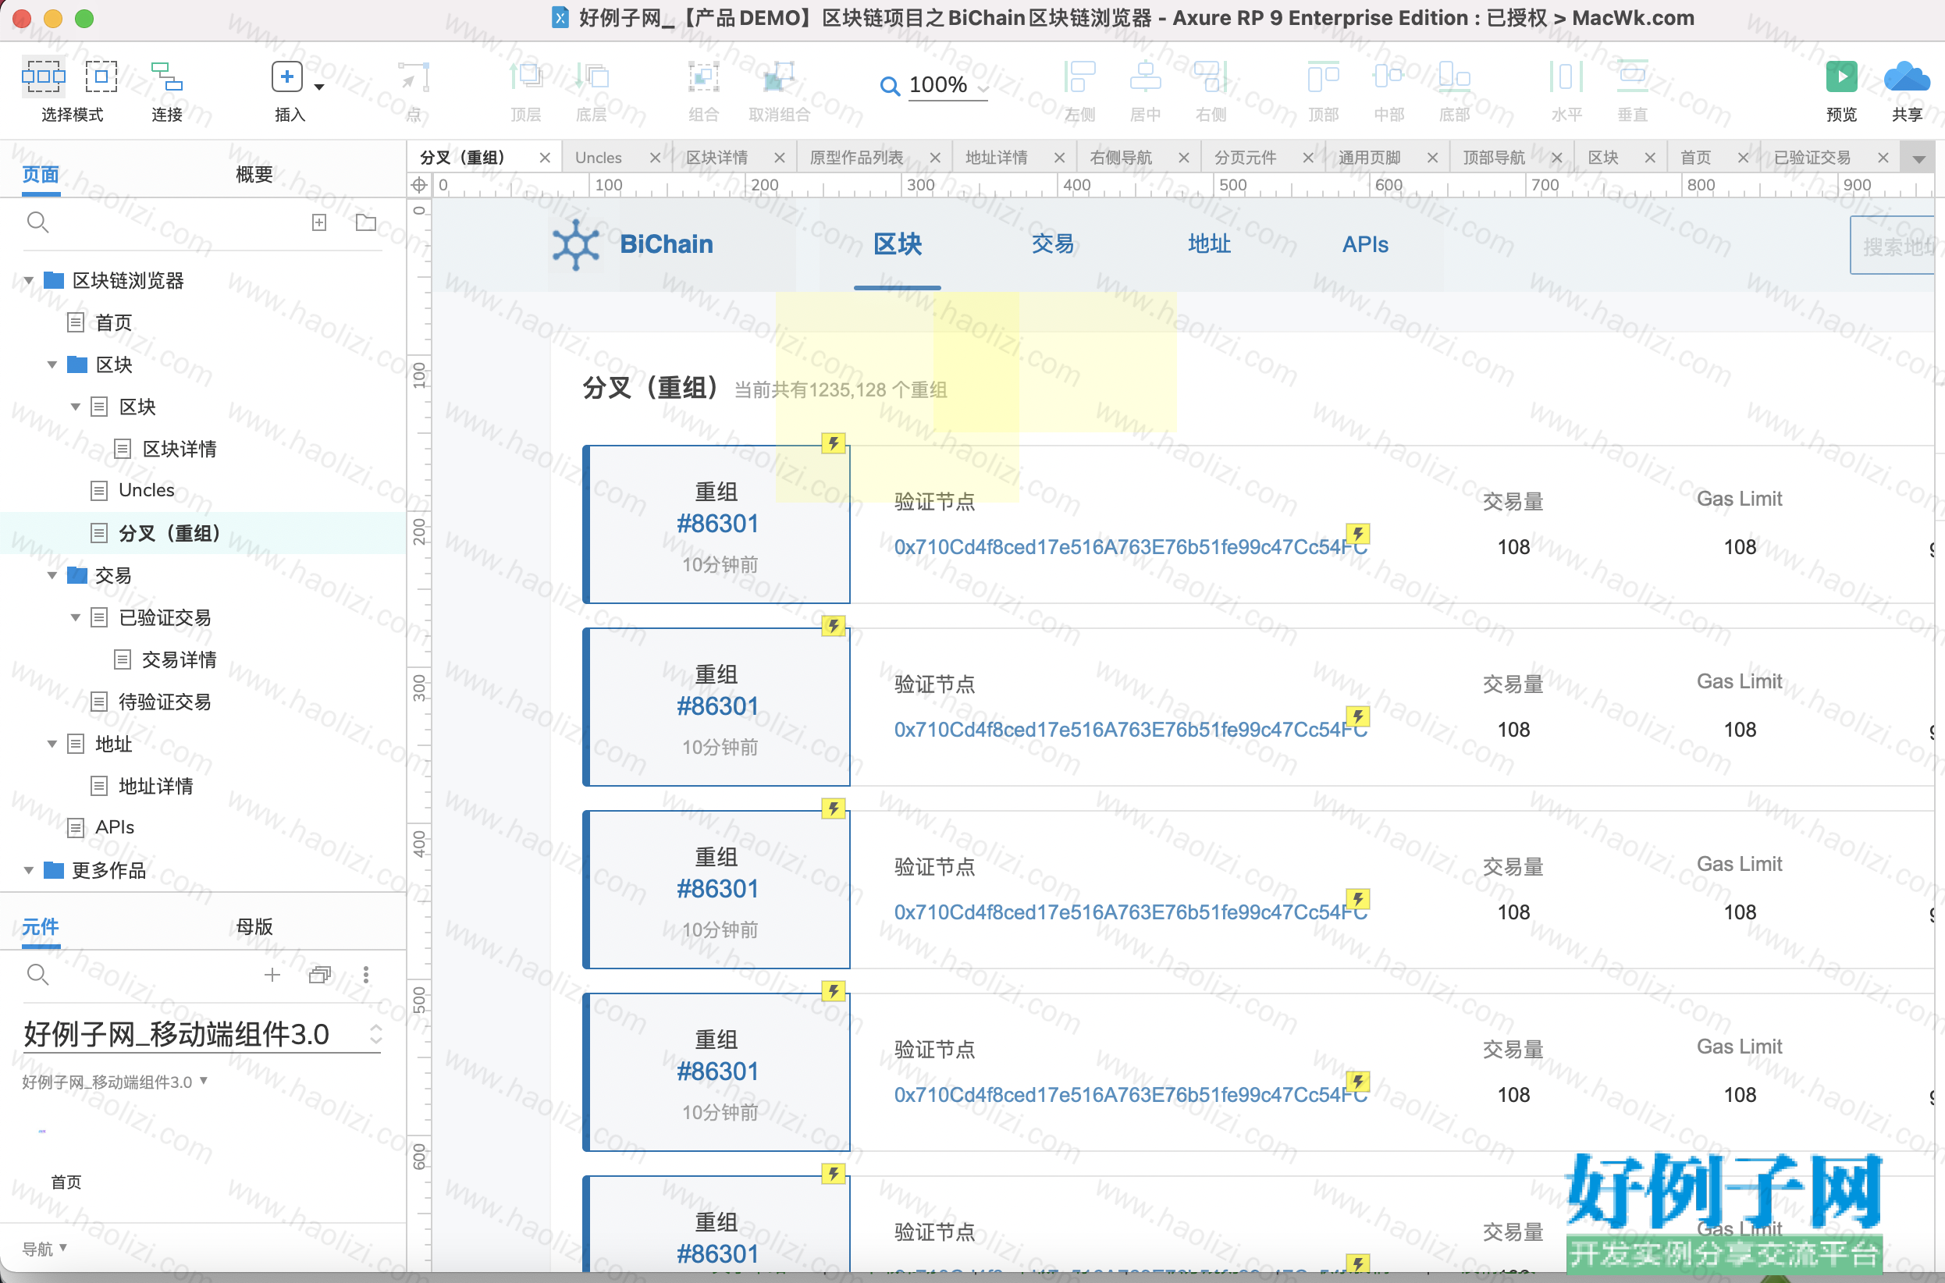Select the 首页 page in tree
This screenshot has width=1945, height=1283.
click(114, 322)
